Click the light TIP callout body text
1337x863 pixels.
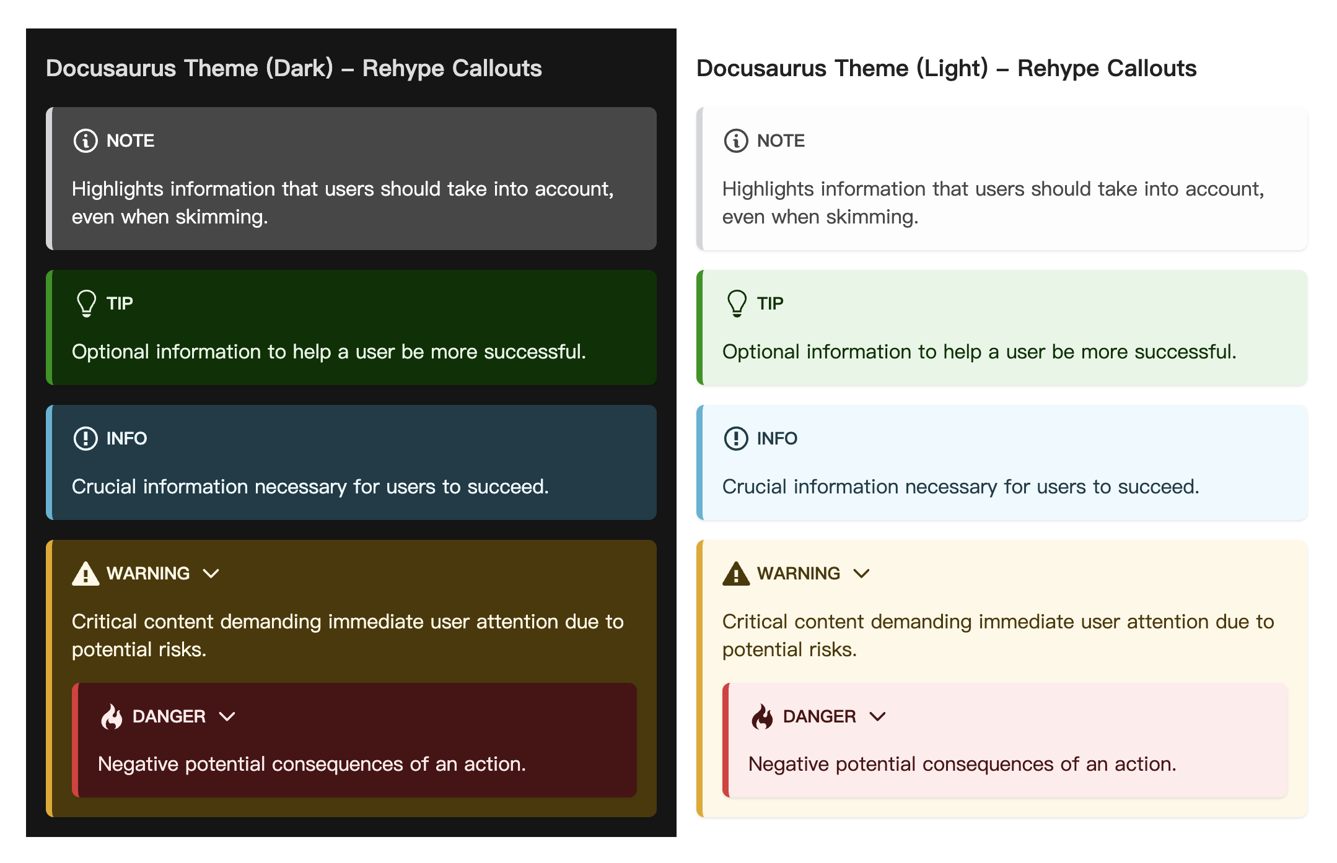pyautogui.click(x=979, y=352)
